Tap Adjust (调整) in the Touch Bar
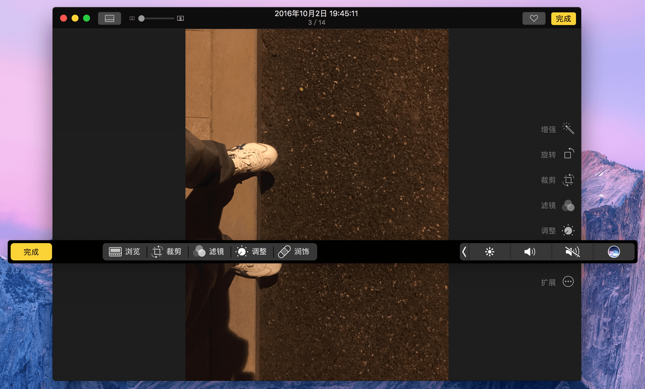The width and height of the screenshot is (645, 389). pos(252,252)
